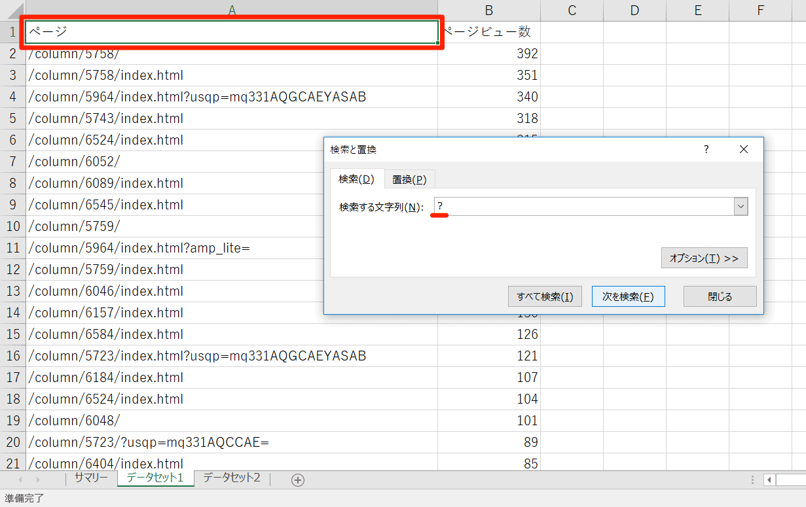Click the すべて検索(I) button
Screen dimensions: 806x507
point(545,296)
